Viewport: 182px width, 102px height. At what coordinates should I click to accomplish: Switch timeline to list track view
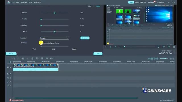pos(171,59)
